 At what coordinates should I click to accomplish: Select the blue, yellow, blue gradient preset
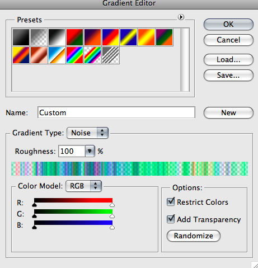click(x=128, y=37)
